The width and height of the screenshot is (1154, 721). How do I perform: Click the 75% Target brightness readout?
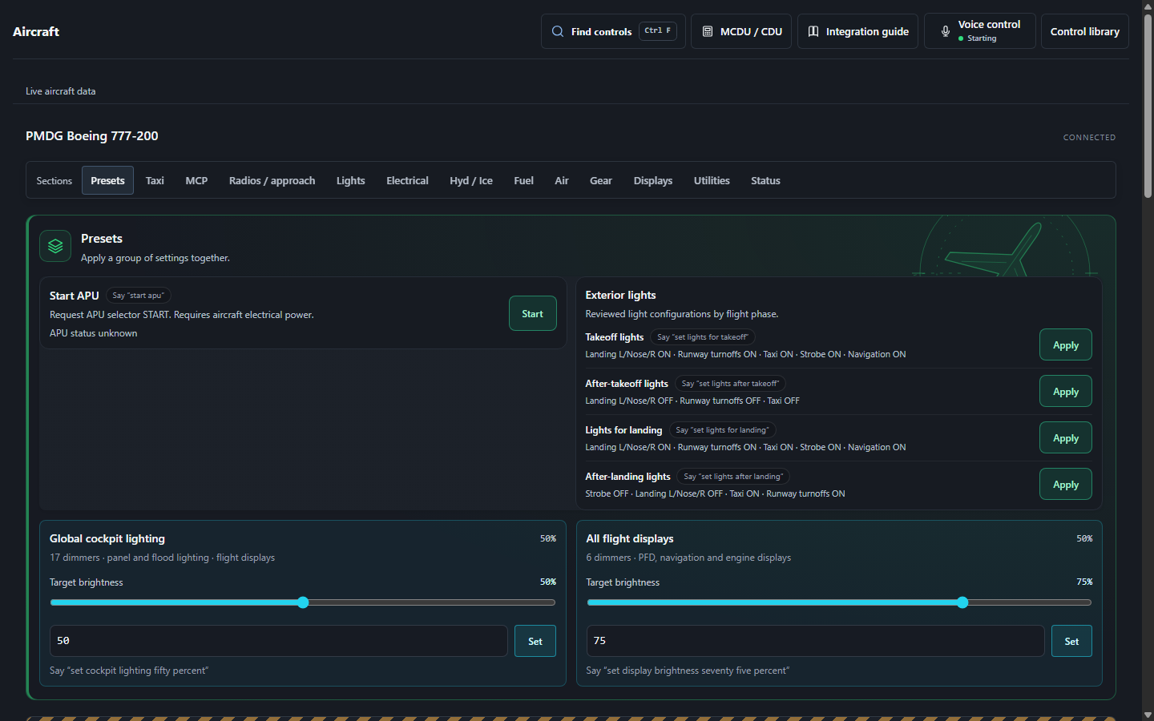1084,582
